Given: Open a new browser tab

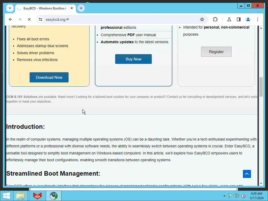Looking at the screenshot, I should coord(81,8).
